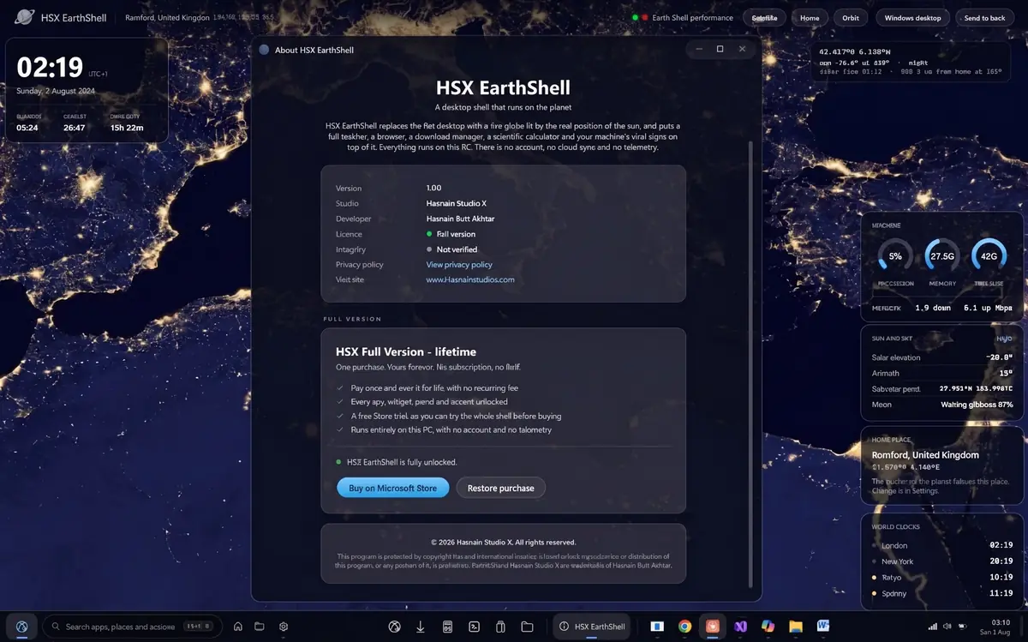
Task: Click the network signal tray icon
Action: point(932,627)
